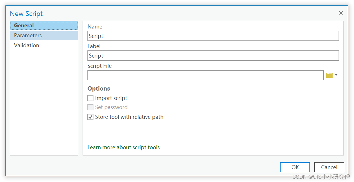The image size is (354, 182).
Task: Confirm script creation with OK
Action: pos(295,167)
